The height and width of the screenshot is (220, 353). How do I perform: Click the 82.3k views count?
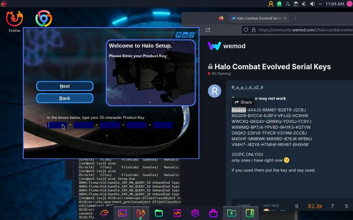click(x=315, y=206)
